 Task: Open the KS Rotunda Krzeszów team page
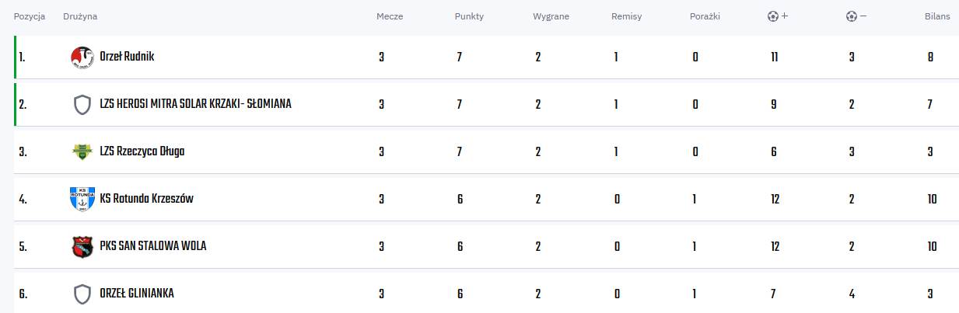pos(146,199)
